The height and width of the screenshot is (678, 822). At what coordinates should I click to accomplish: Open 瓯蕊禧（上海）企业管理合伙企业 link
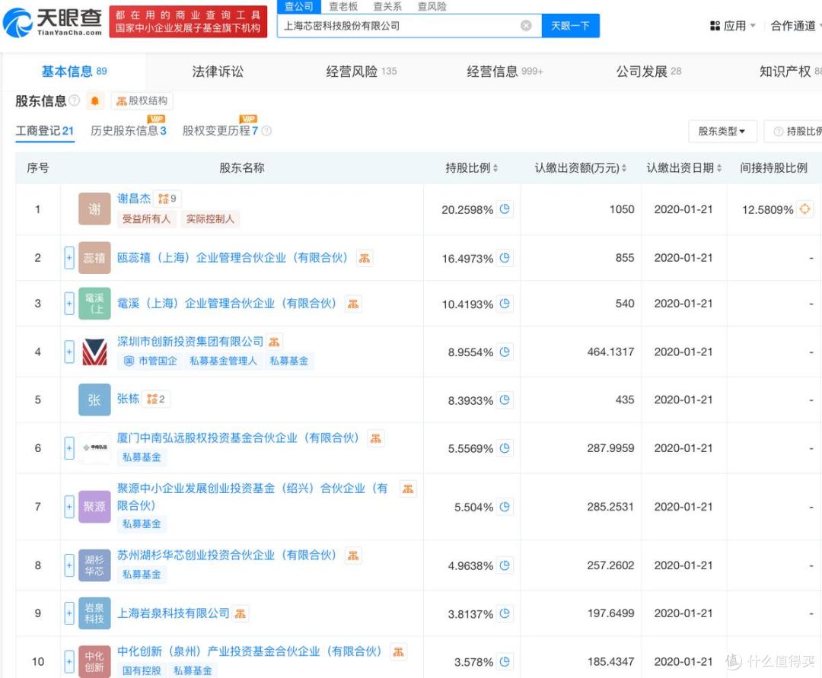[232, 258]
